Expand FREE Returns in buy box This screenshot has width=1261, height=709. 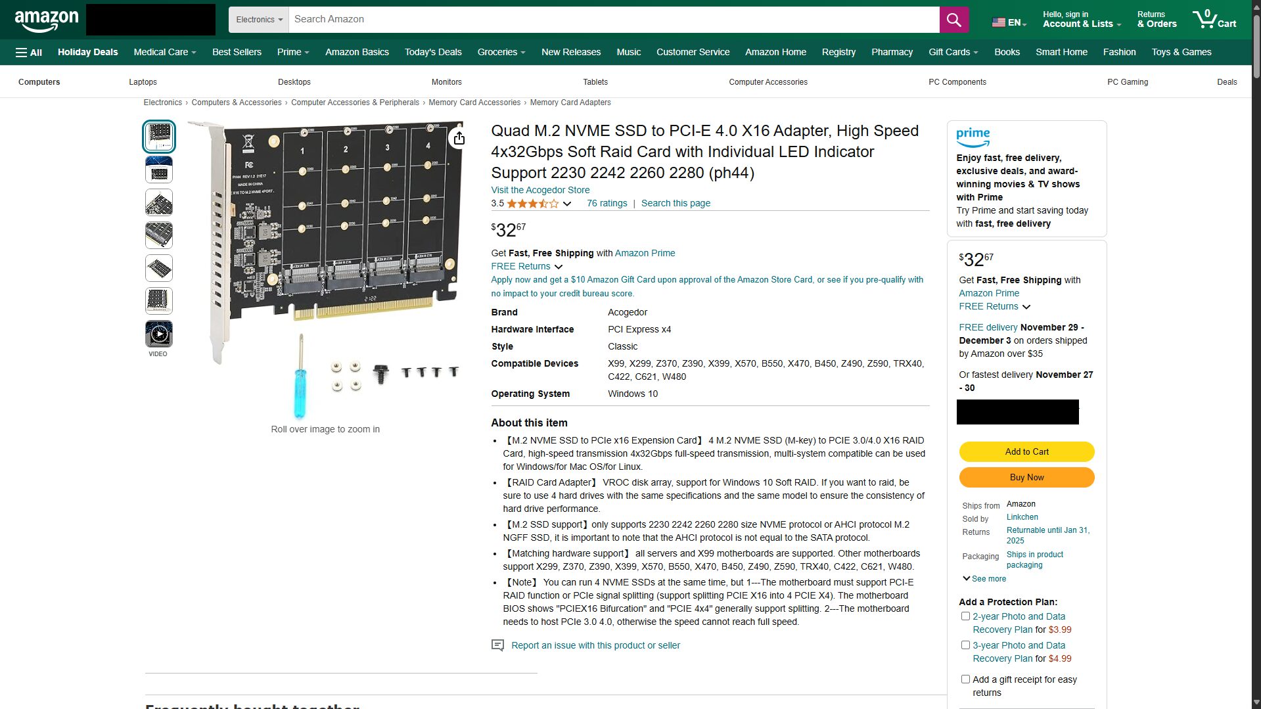pos(1026,307)
